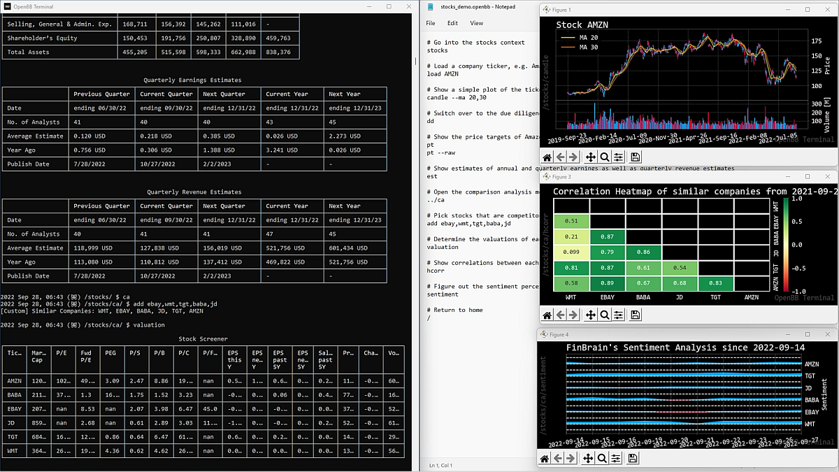Click the '../ca' line in Notepad
The image size is (839, 472).
[x=435, y=200]
